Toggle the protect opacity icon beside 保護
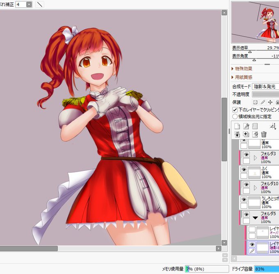Image resolution: width=279 pixels, height=274 pixels. pos(255,102)
